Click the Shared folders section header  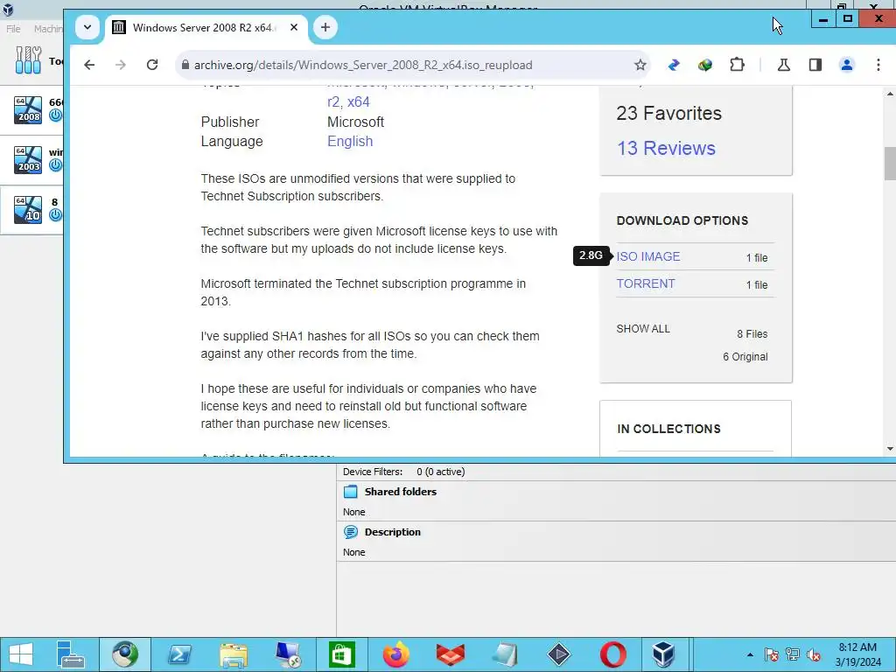400,492
